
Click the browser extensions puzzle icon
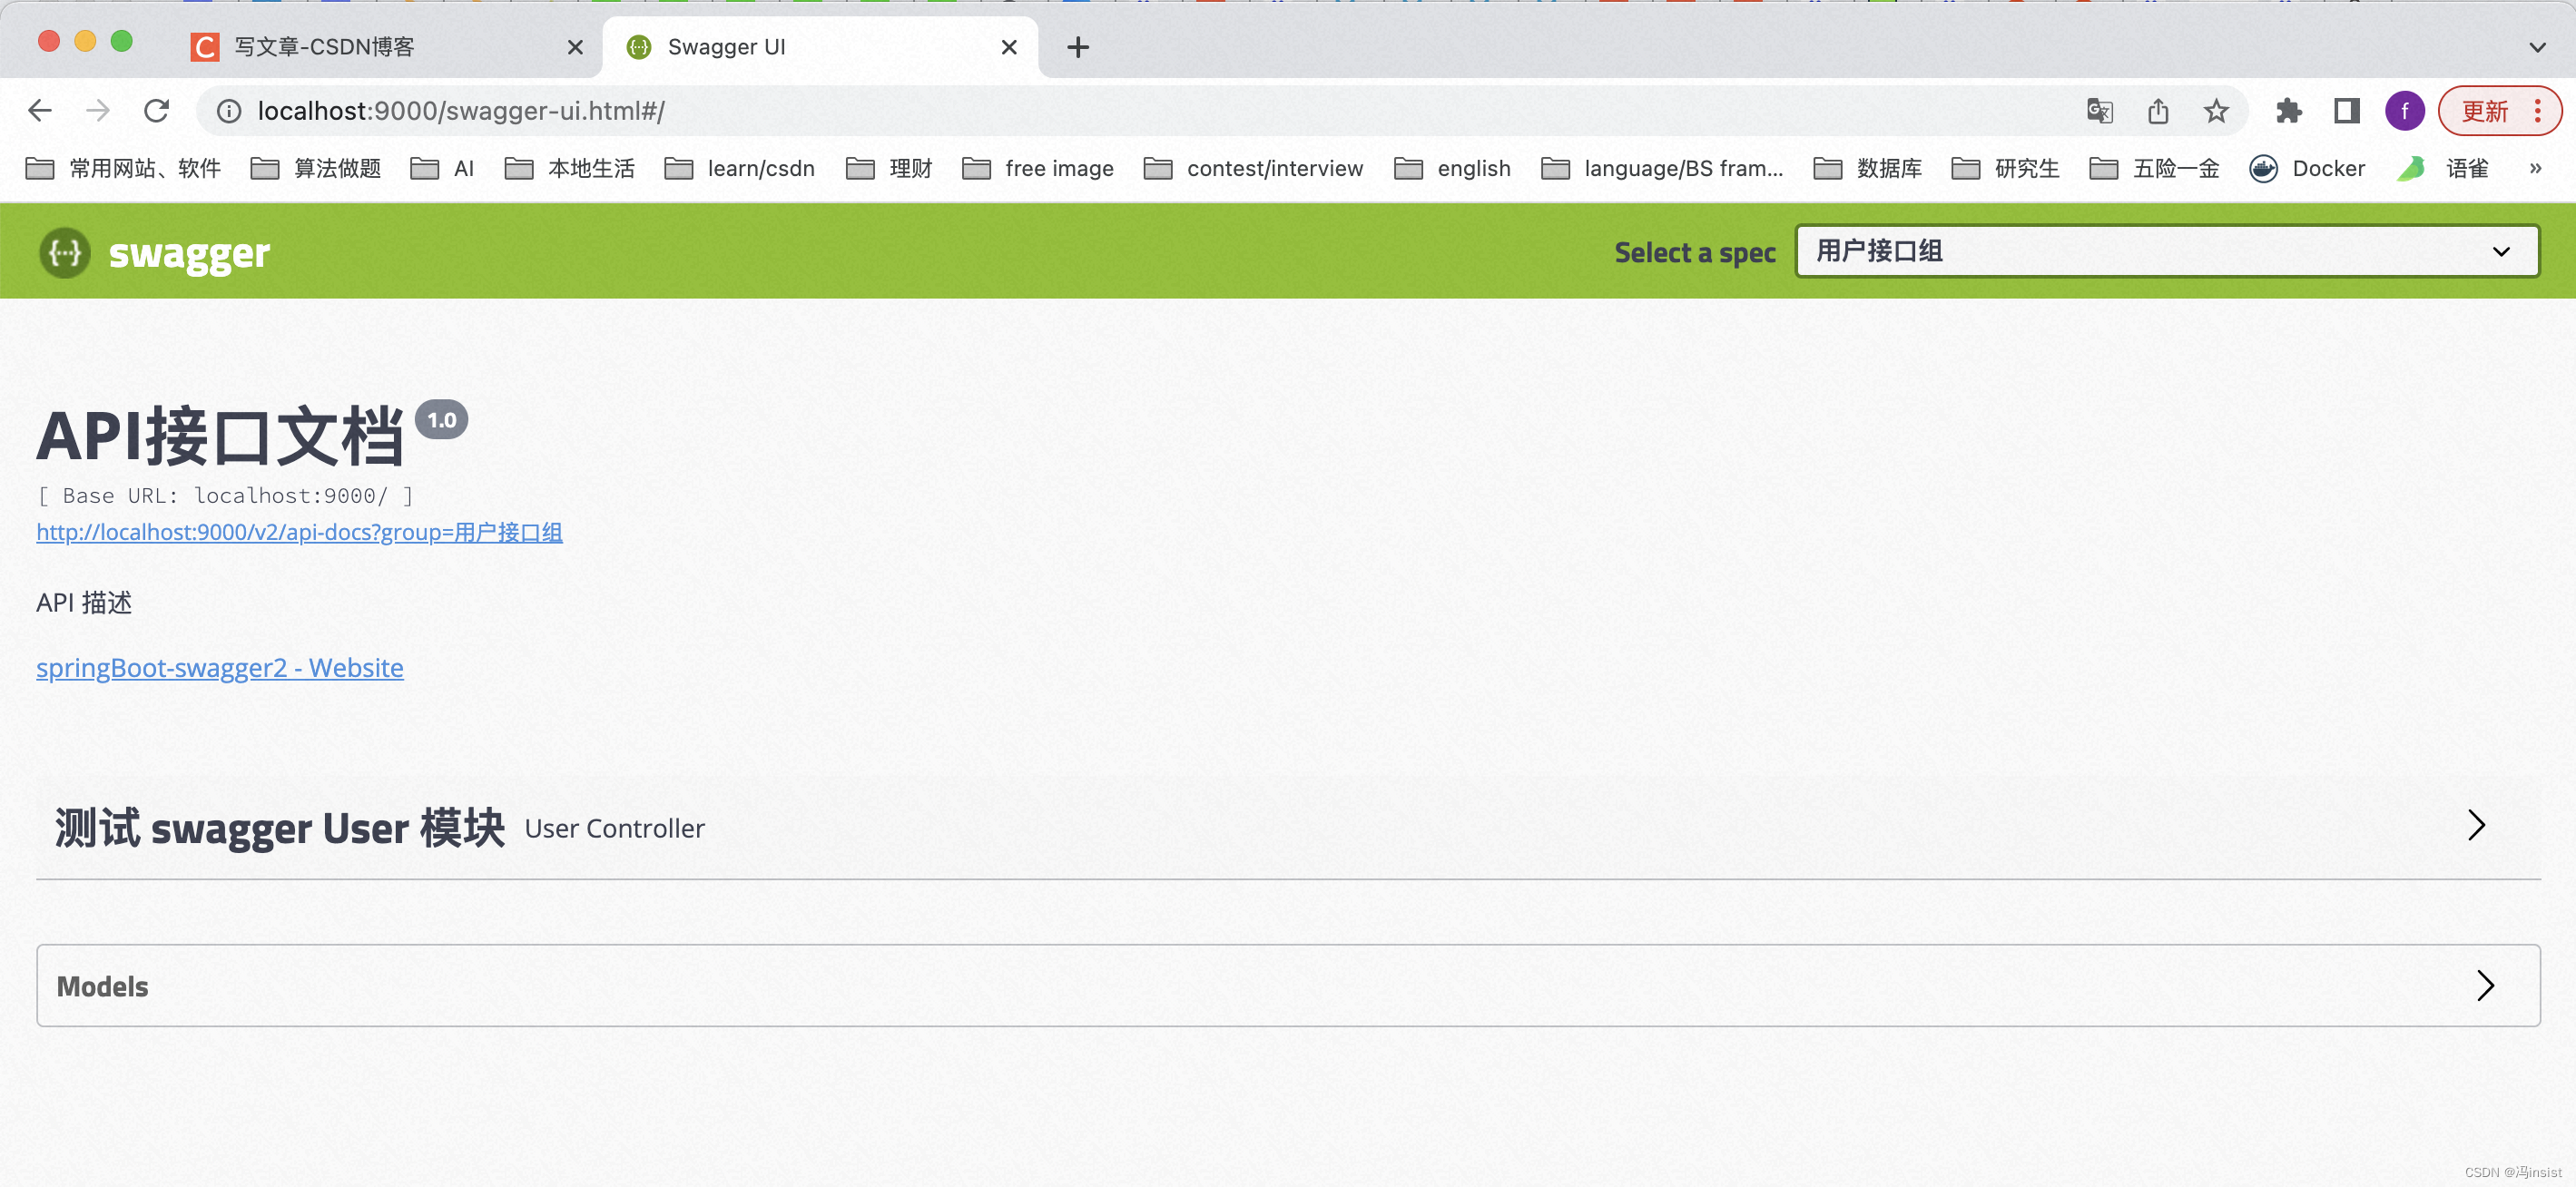coord(2289,111)
